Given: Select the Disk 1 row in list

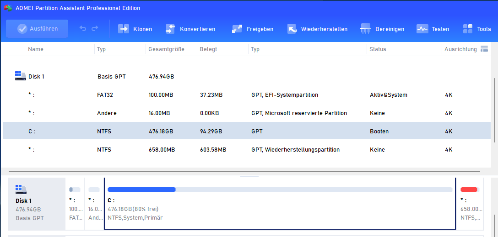Looking at the screenshot, I should click(247, 76).
